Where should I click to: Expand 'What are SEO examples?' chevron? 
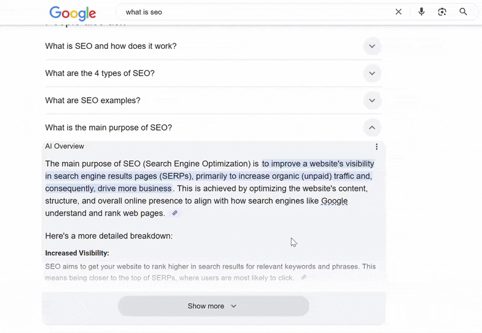(x=372, y=101)
